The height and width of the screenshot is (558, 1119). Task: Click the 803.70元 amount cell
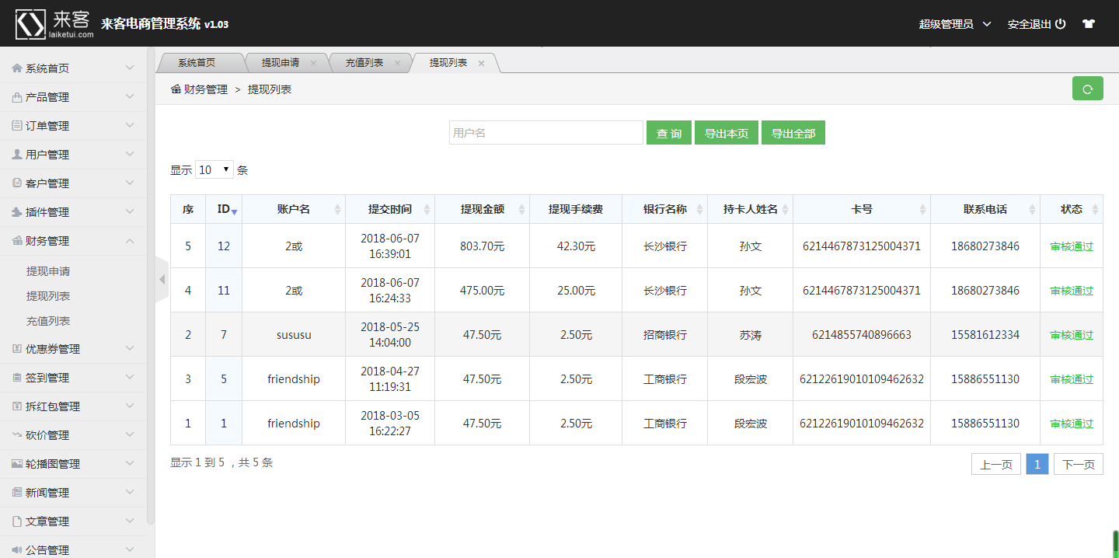pyautogui.click(x=483, y=246)
